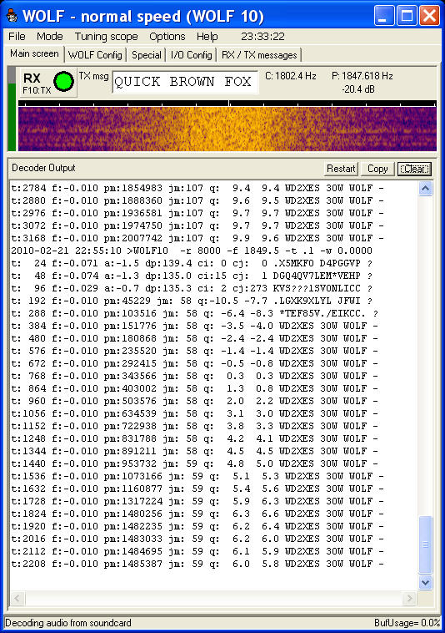
Task: Select the output line t: 24
Action: coord(192,263)
